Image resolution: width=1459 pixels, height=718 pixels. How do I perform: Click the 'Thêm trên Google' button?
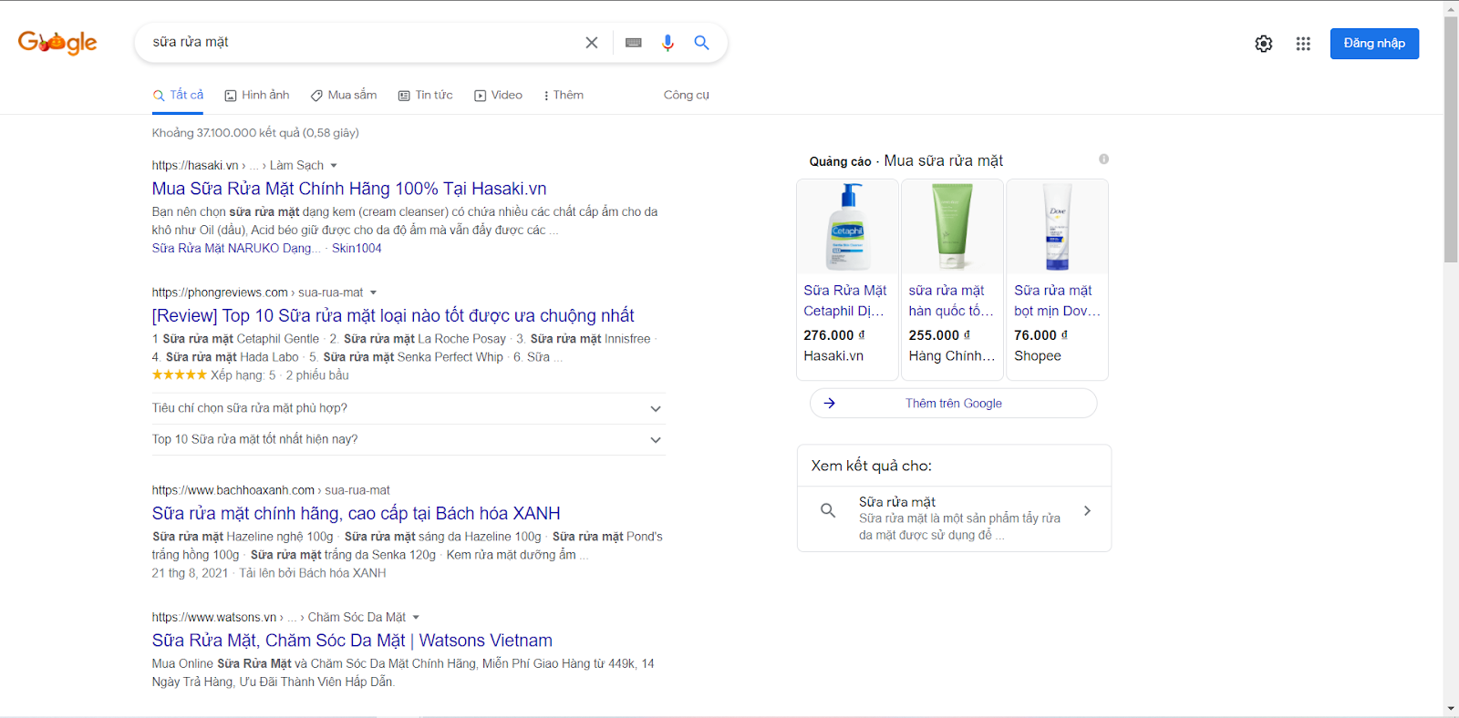coord(954,403)
